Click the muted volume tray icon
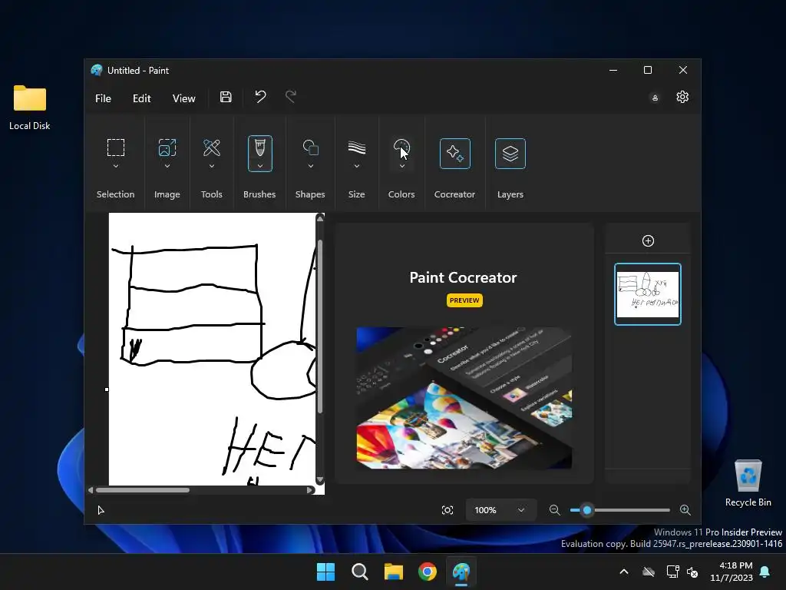 tap(692, 572)
